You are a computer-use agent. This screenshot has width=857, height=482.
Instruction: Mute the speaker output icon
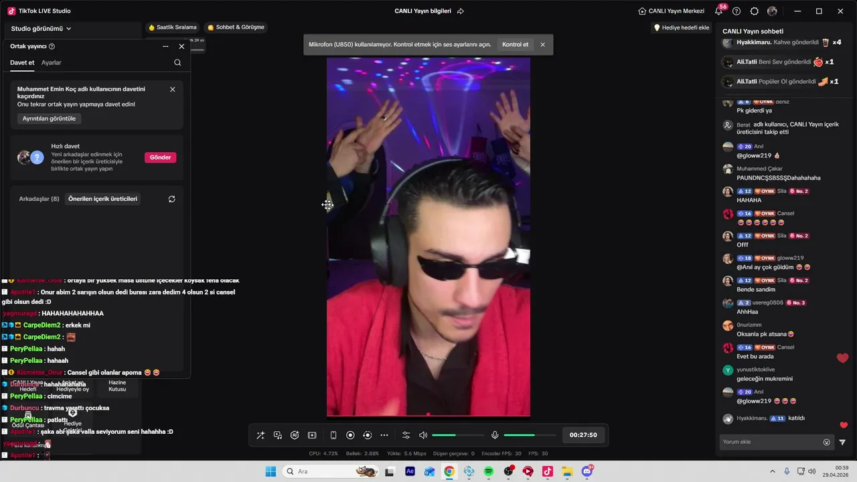coord(423,435)
